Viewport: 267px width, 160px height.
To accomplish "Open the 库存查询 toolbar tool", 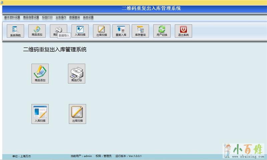I will (x=140, y=31).
